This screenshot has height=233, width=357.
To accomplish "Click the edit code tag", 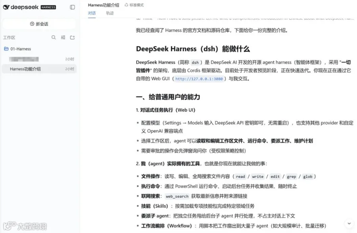I will (x=275, y=177).
